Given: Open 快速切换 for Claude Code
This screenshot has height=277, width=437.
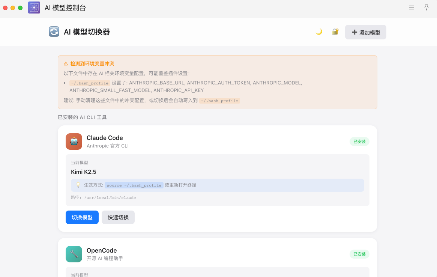Looking at the screenshot, I should (118, 217).
